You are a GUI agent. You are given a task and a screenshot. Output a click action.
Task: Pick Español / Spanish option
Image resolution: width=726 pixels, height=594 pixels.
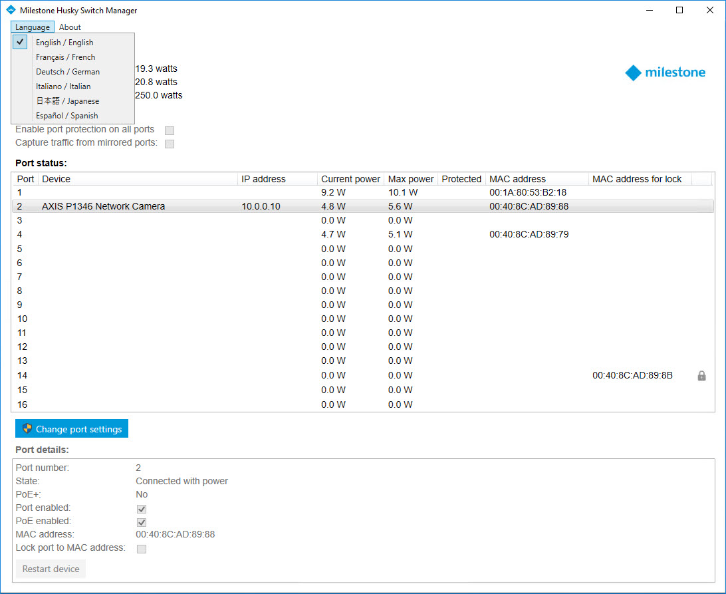coord(67,116)
